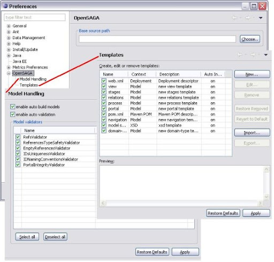Click the Choose... button
Image resolution: width=274 pixels, height=262 pixels.
click(x=250, y=39)
